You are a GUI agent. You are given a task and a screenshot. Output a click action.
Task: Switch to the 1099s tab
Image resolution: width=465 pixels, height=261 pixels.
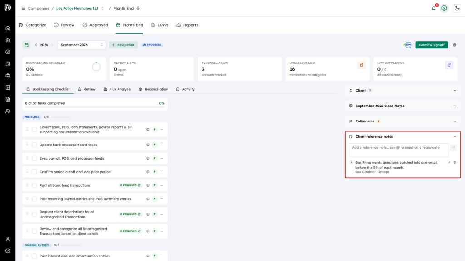[x=159, y=25]
